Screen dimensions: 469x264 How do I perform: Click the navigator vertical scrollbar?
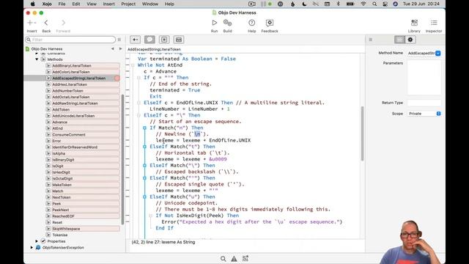122,160
